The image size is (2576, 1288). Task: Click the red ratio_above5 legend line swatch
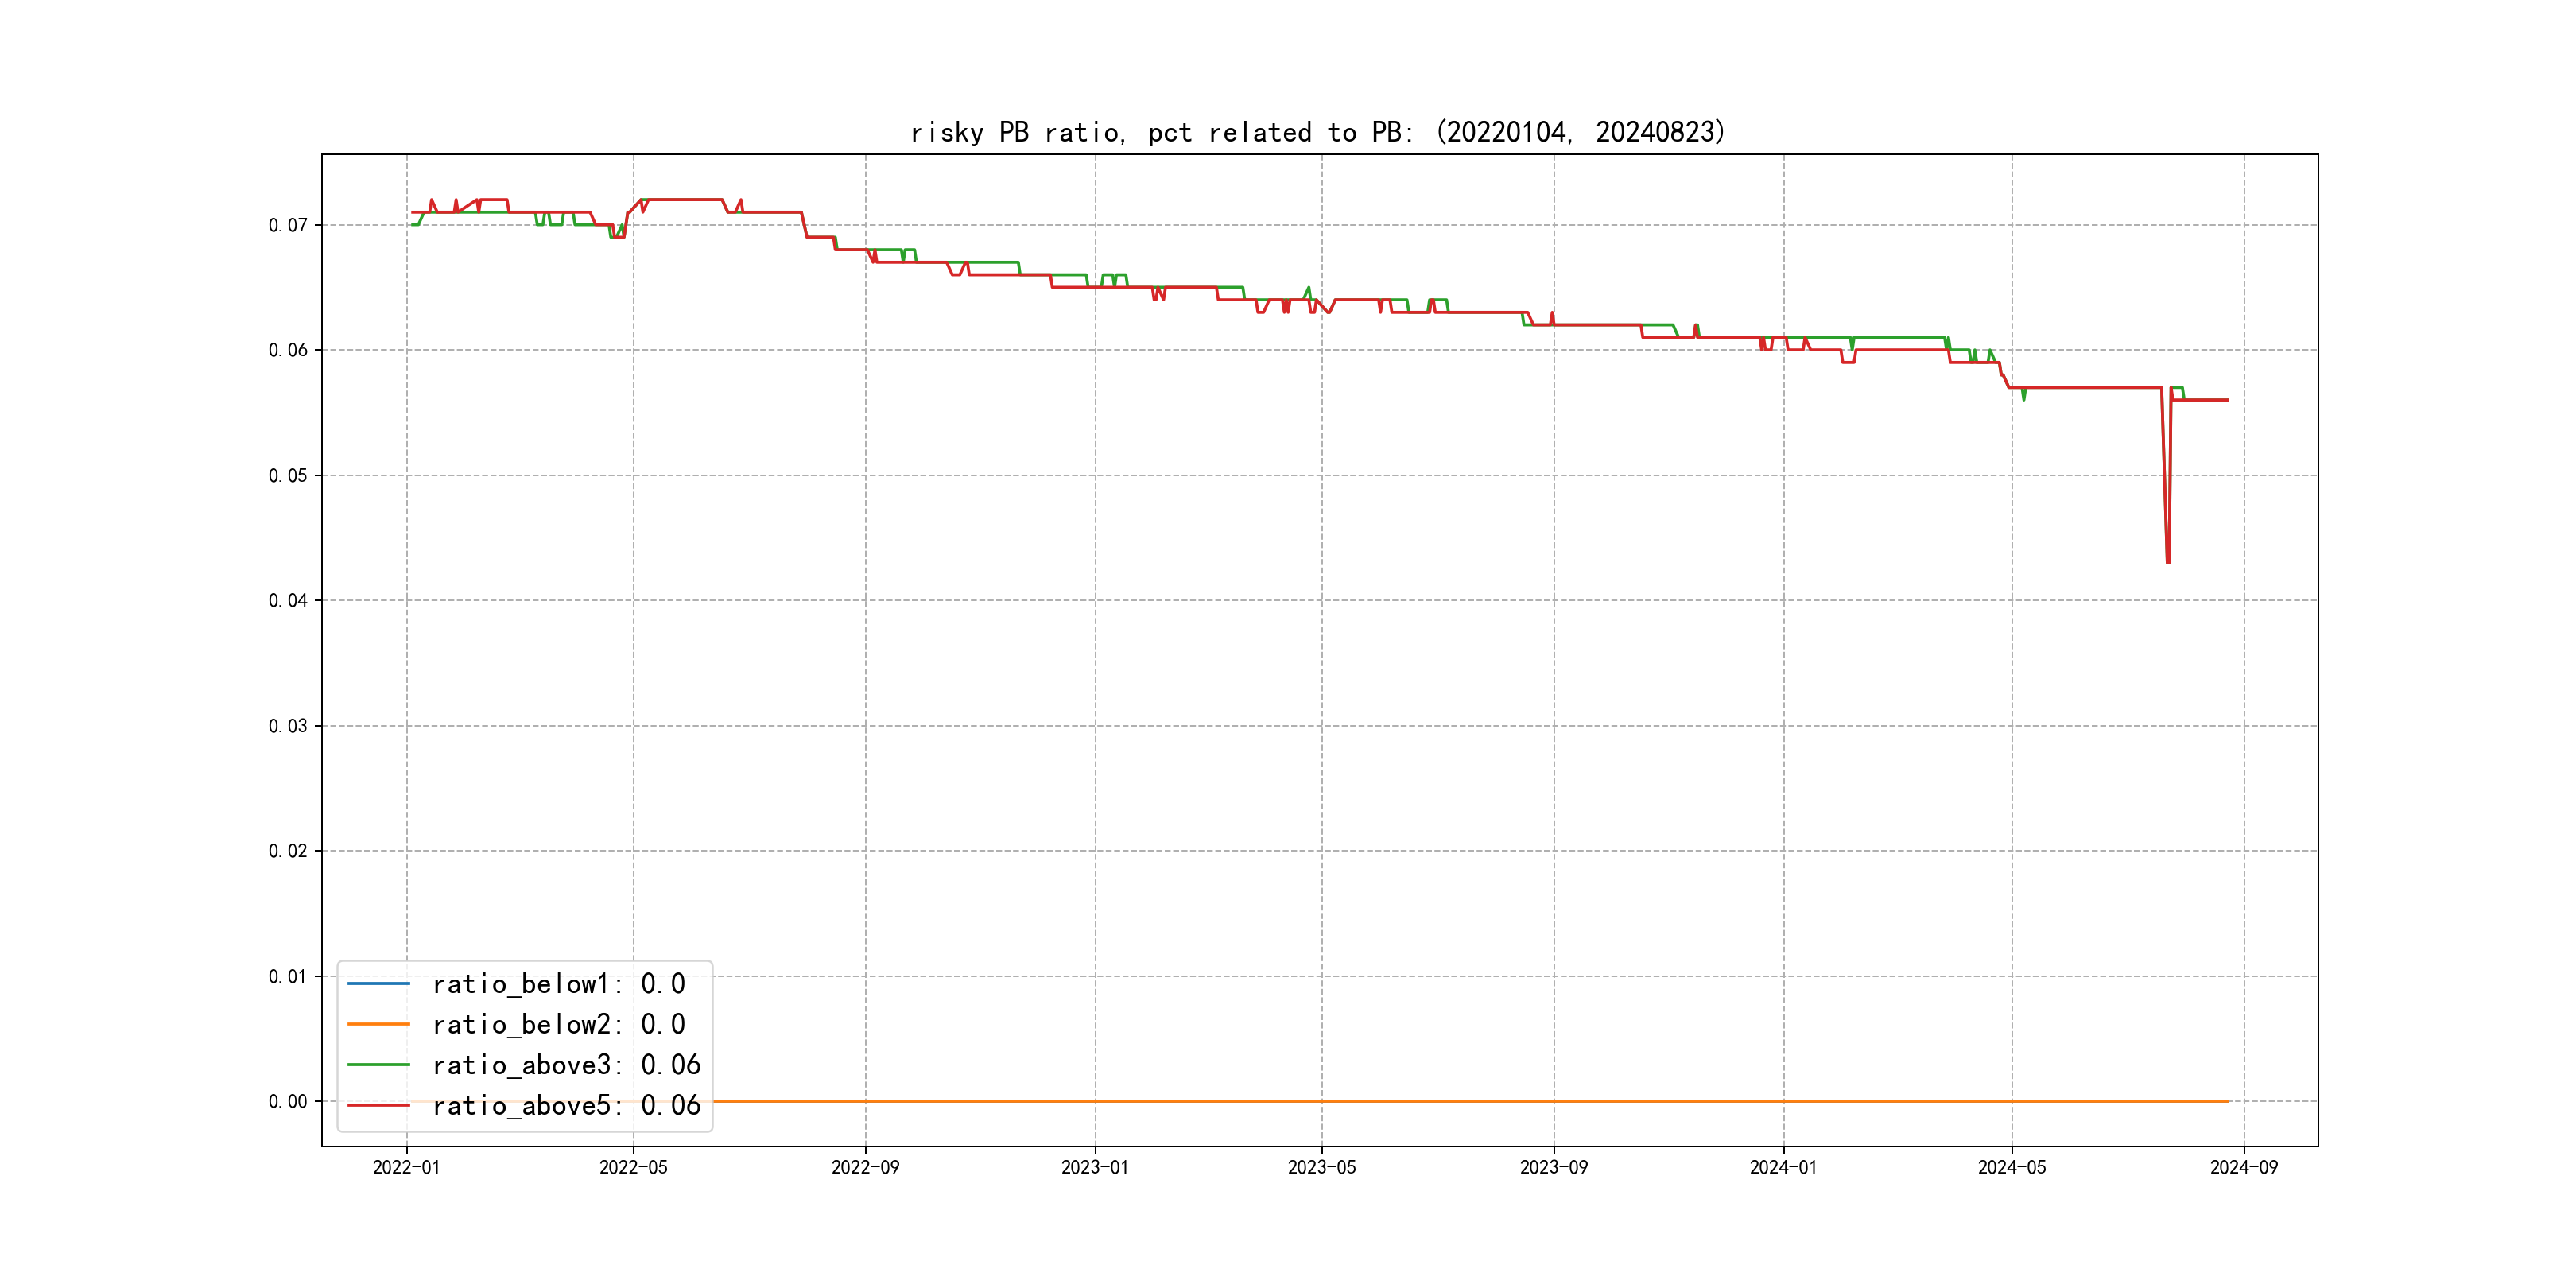pyautogui.click(x=378, y=1105)
